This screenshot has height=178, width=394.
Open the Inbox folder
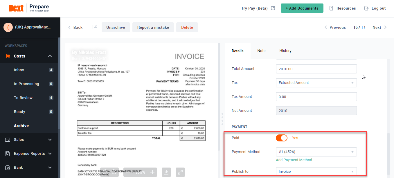pyautogui.click(x=29, y=70)
